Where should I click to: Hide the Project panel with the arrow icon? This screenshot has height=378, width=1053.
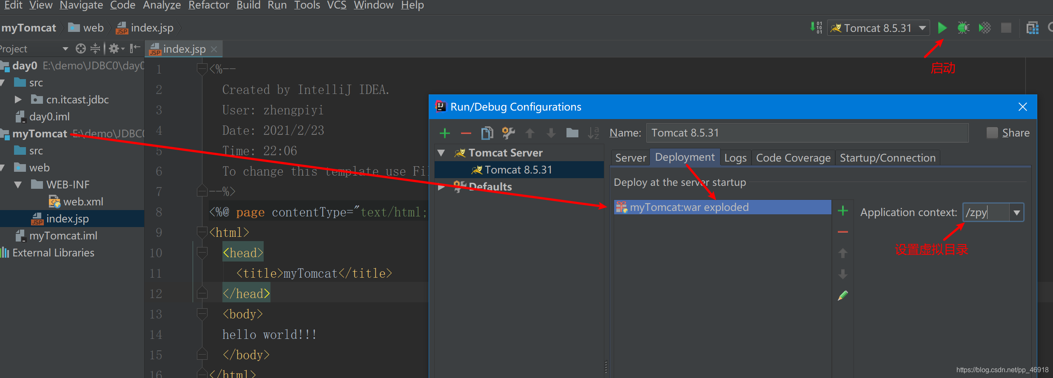(135, 48)
